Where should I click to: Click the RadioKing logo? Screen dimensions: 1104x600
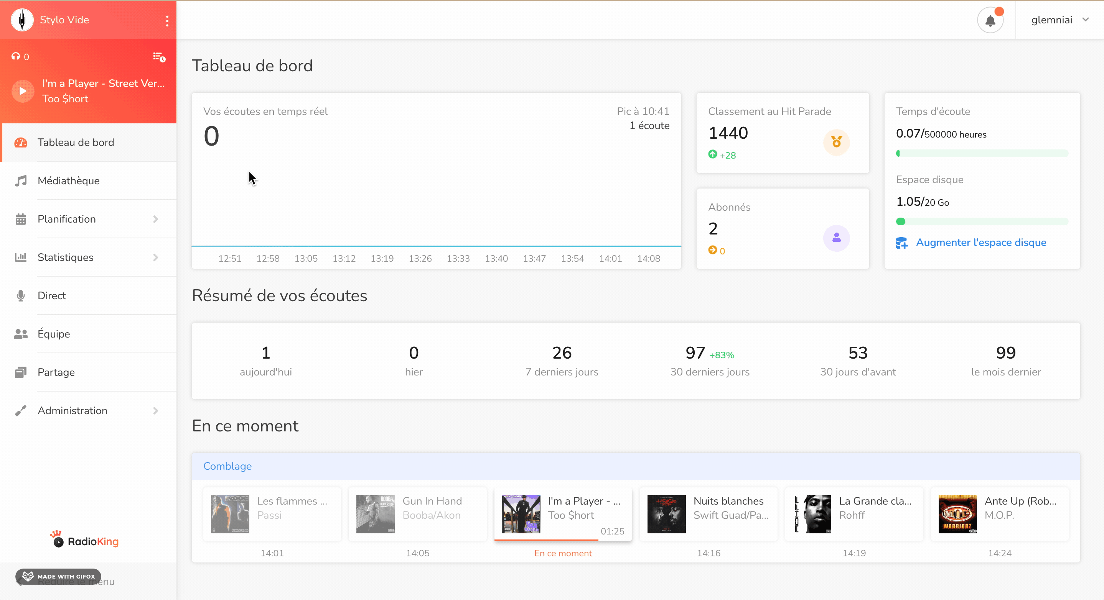tap(84, 540)
